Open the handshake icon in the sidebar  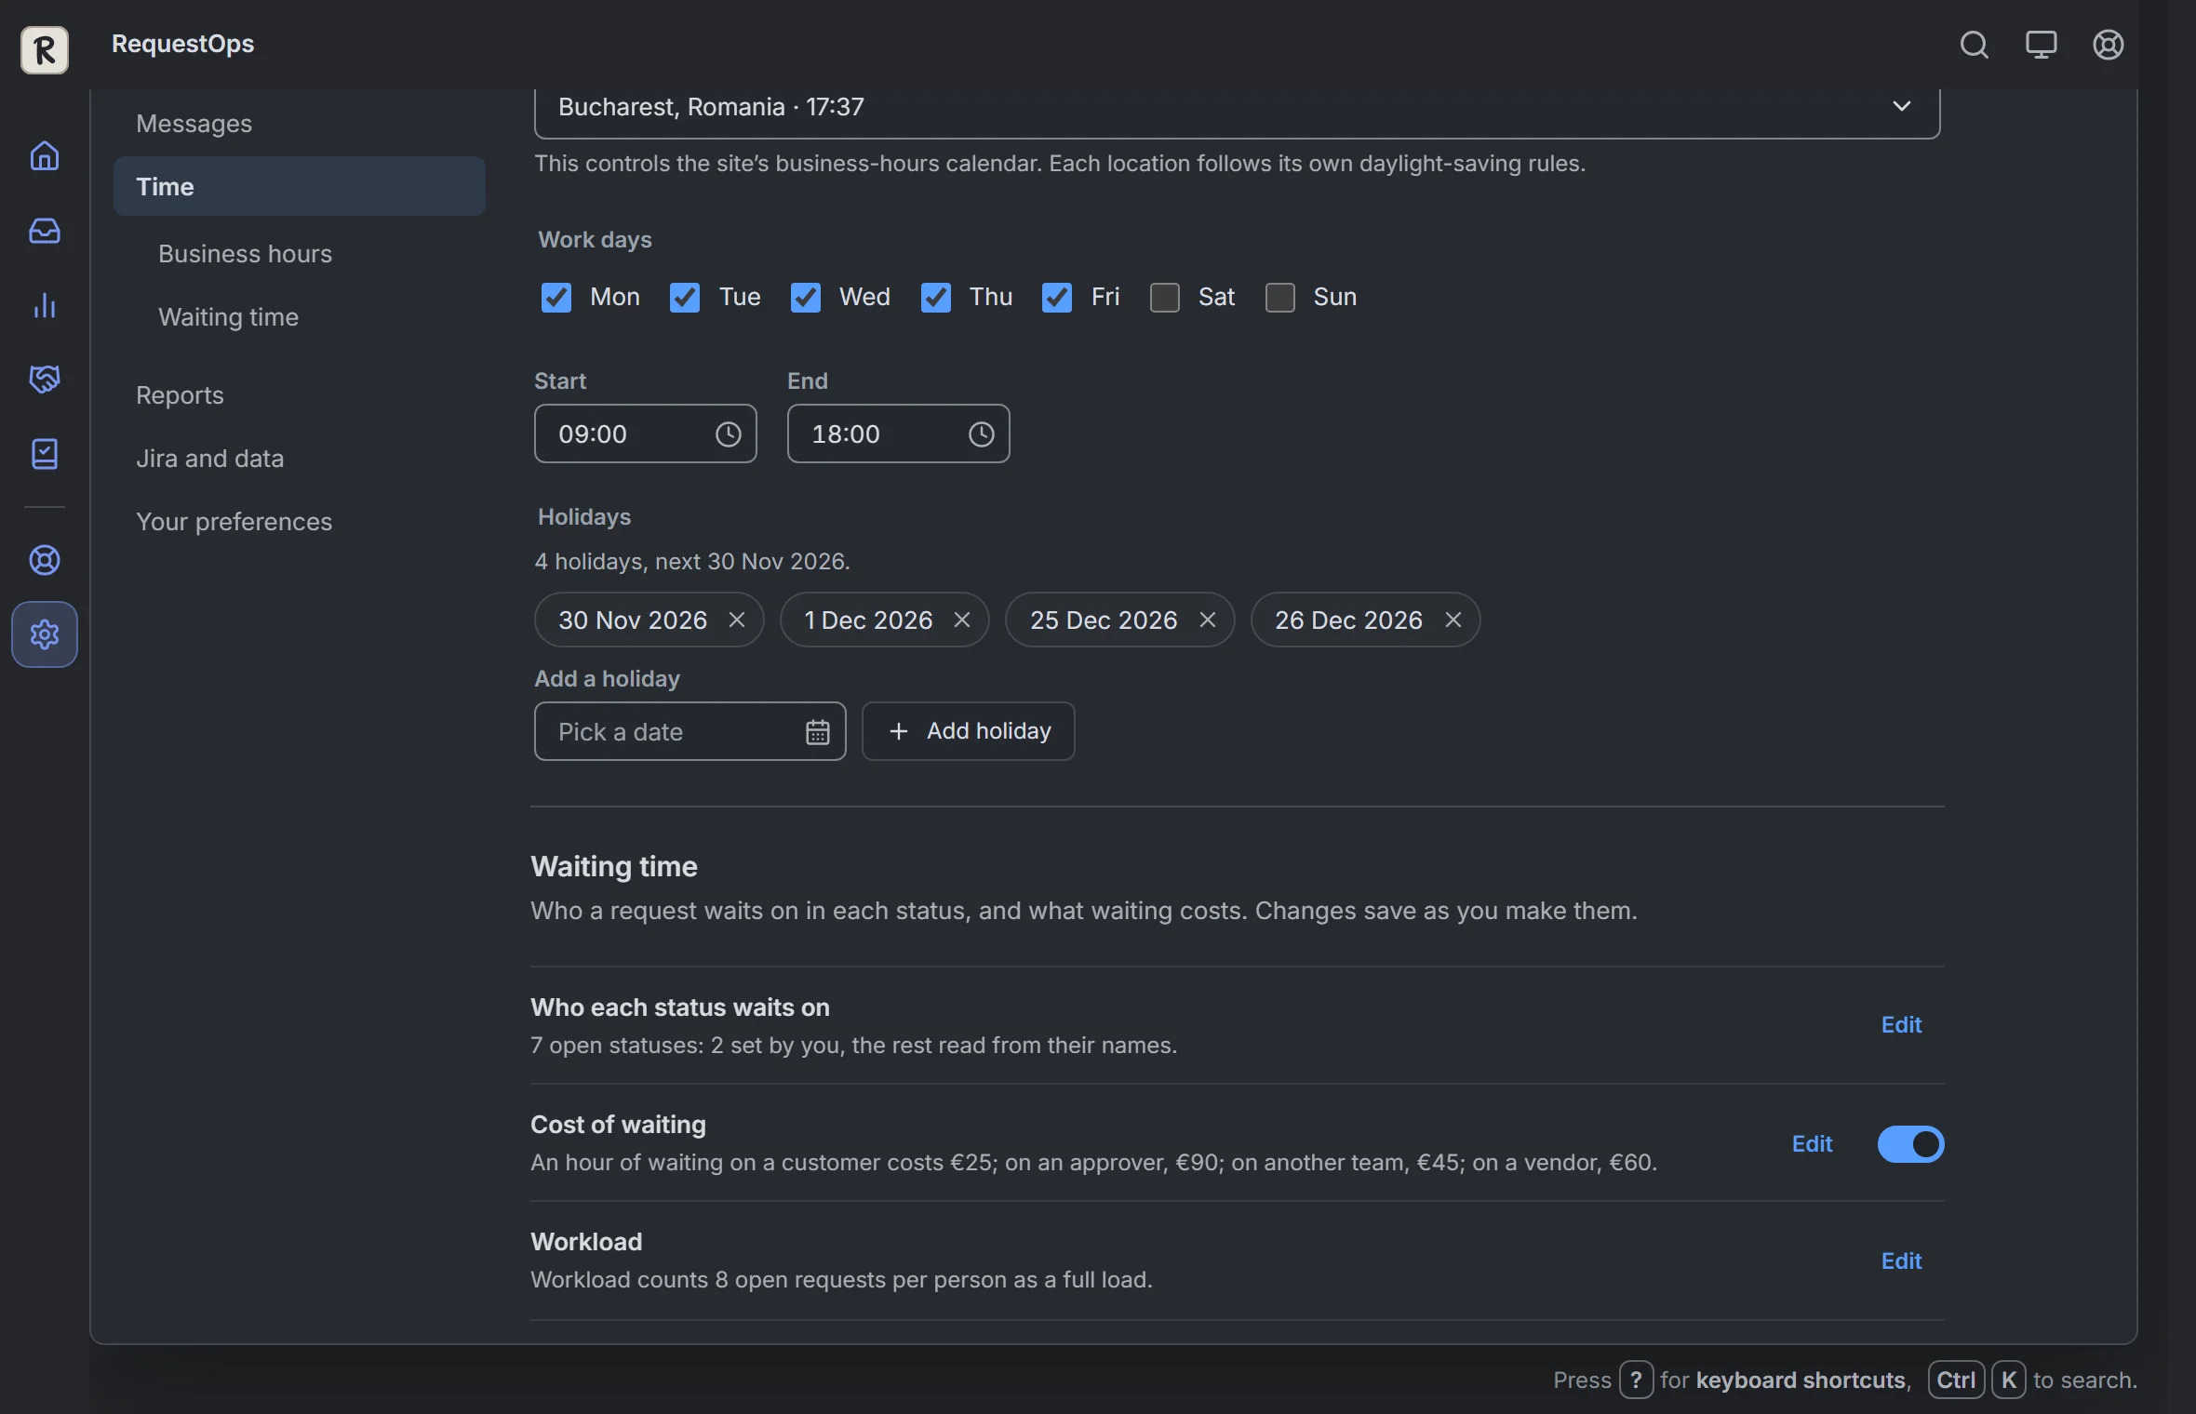(45, 379)
